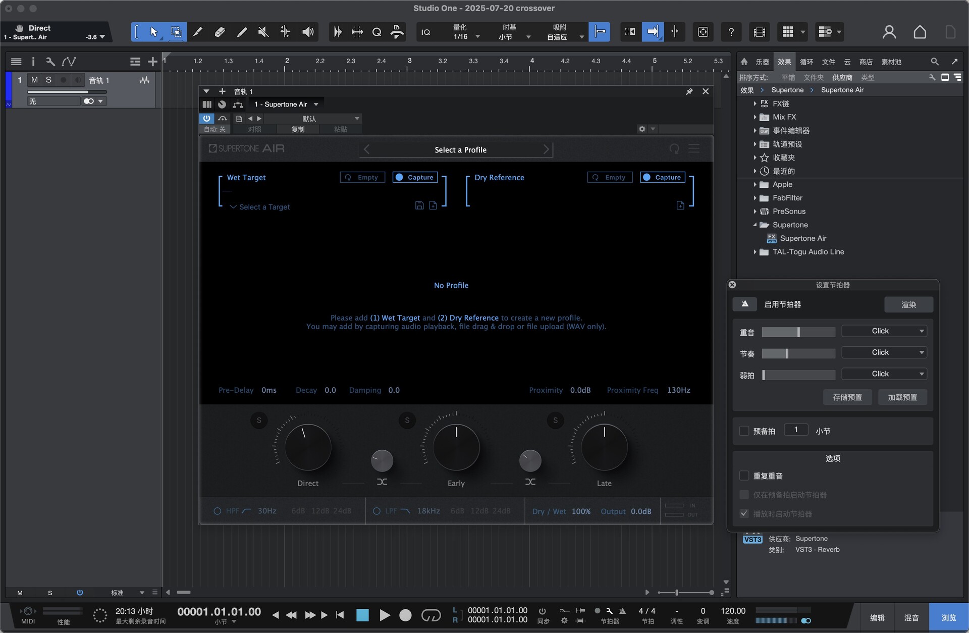Image resolution: width=969 pixels, height=633 pixels.
Task: Add a new track with plus icon
Action: click(x=152, y=62)
